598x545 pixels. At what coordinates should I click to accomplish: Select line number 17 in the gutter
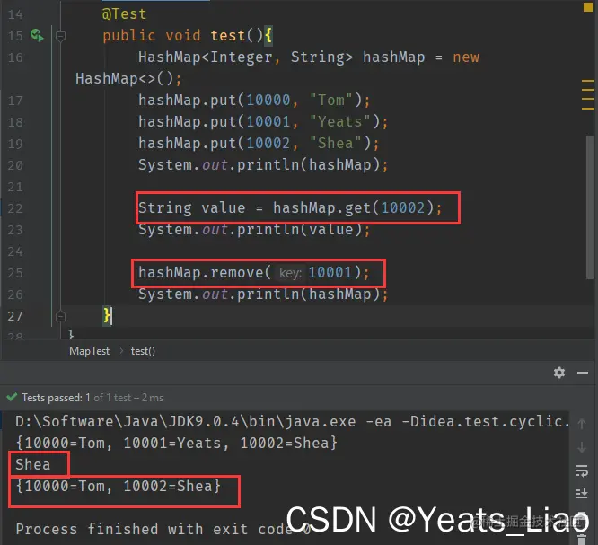15,101
